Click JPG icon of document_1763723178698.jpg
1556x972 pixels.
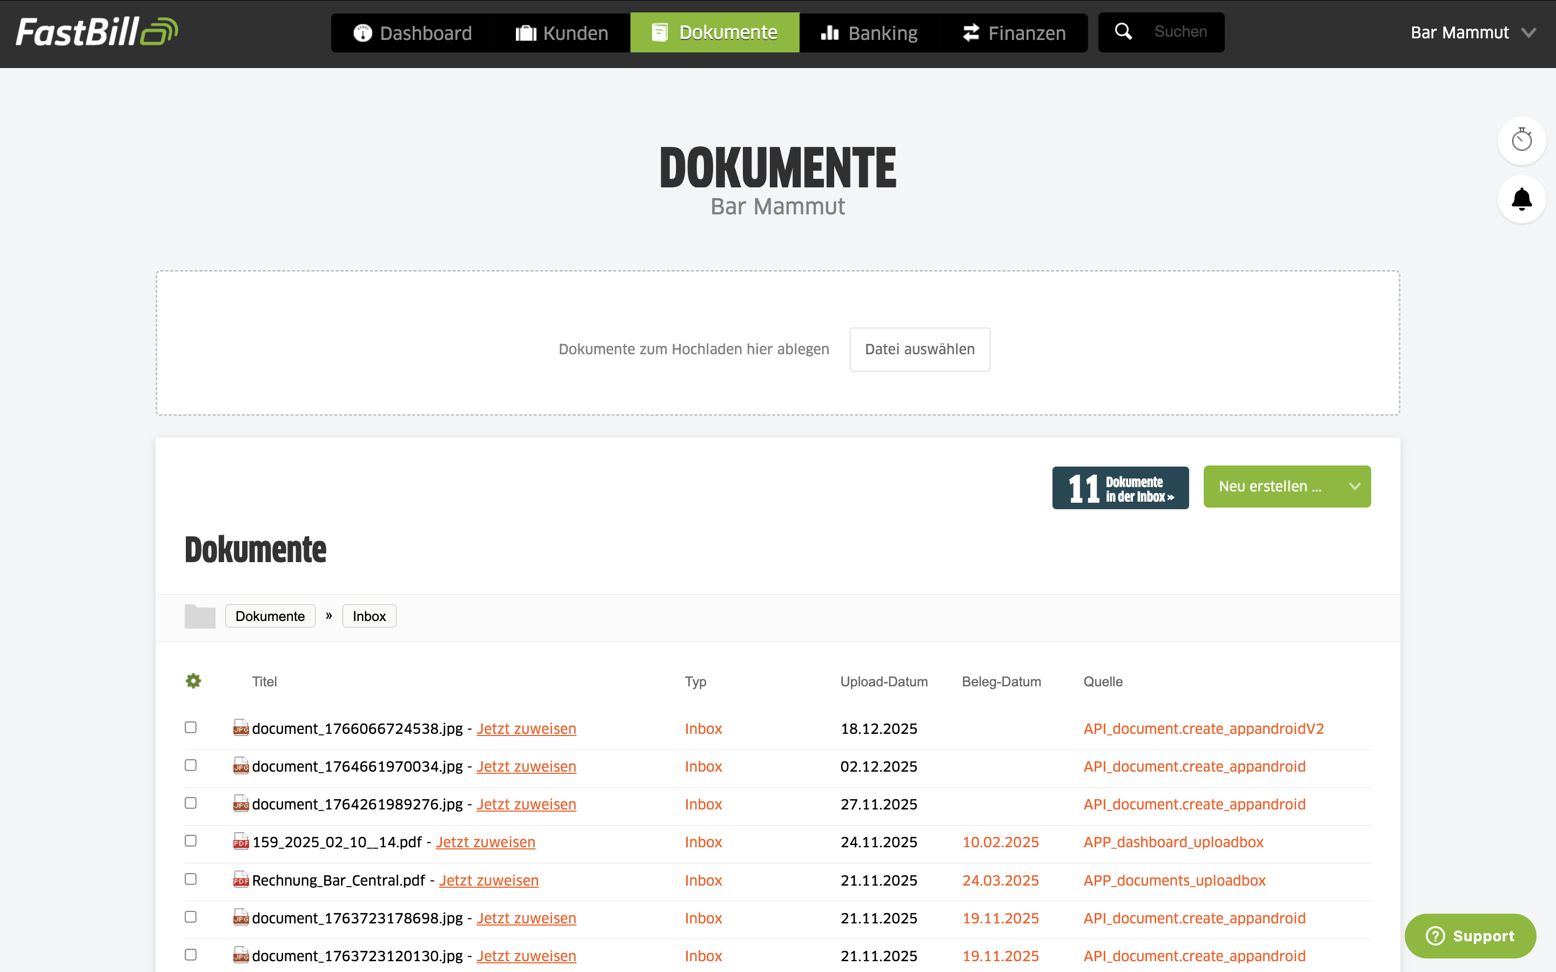click(240, 917)
